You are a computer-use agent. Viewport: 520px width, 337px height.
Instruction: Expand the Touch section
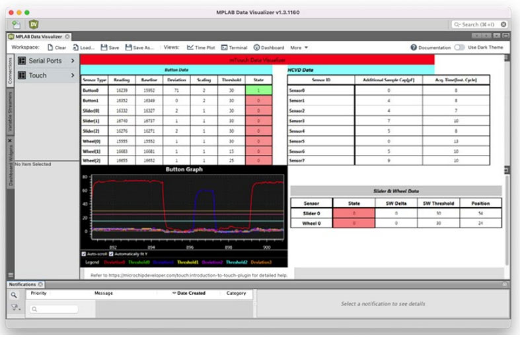coord(73,75)
